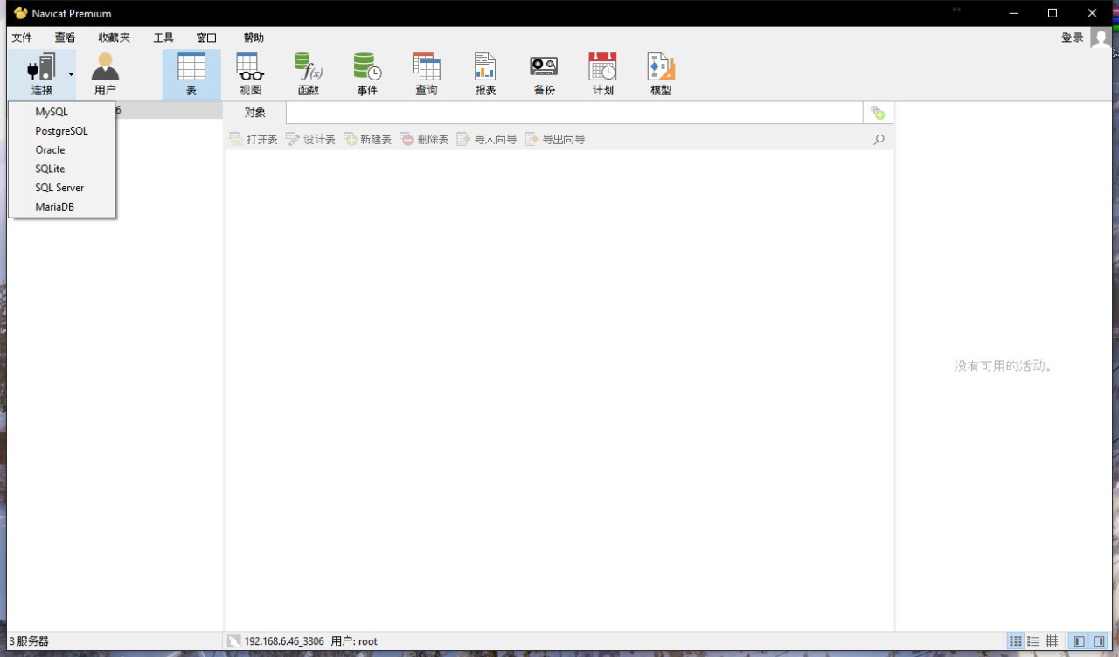
Task: Click the '192.168.6.46_3306' status text
Action: [x=284, y=641]
